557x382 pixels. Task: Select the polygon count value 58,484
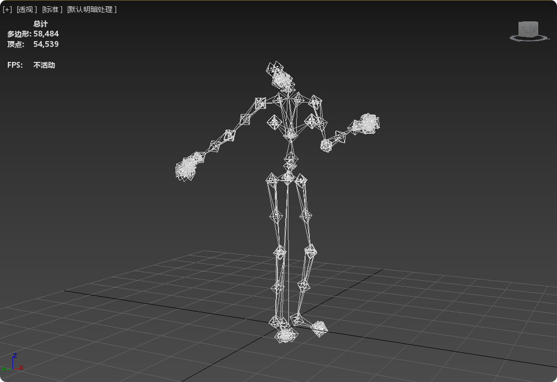pyautogui.click(x=46, y=34)
